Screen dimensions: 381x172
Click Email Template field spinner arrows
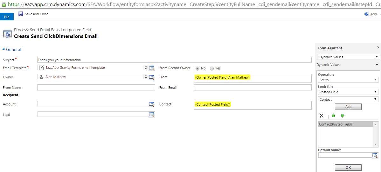click(146, 68)
